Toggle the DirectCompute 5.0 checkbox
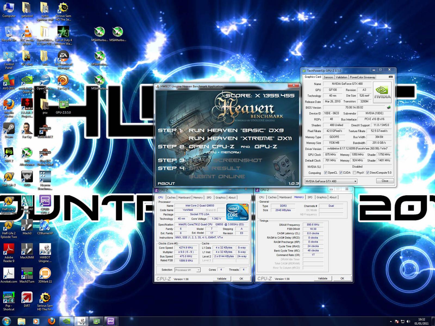 pyautogui.click(x=368, y=173)
